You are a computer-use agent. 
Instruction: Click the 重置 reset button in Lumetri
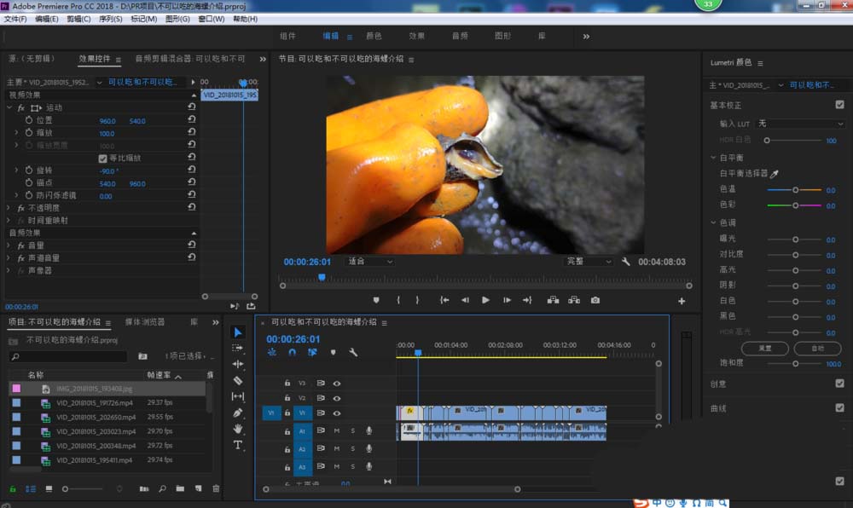coord(765,349)
